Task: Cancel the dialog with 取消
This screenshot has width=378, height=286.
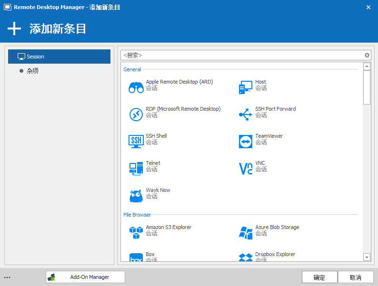Action: point(356,277)
